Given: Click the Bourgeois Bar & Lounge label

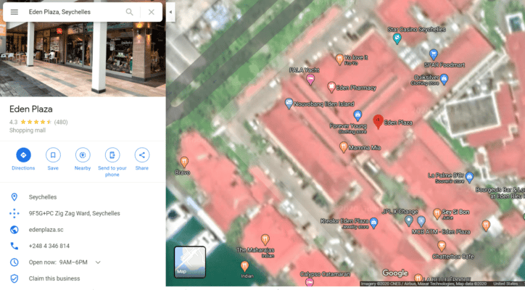Looking at the screenshot, I should pyautogui.click(x=500, y=193).
